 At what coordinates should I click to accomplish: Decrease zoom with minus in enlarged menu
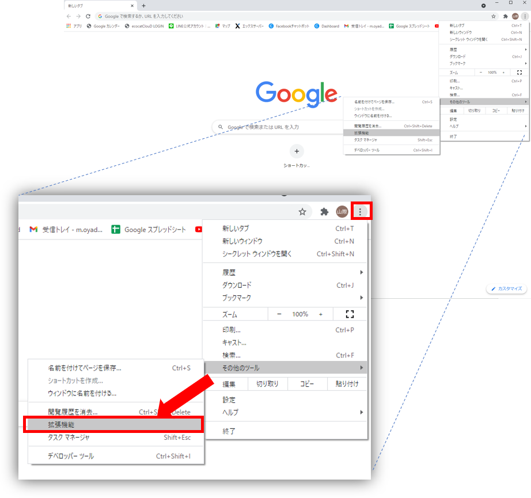[x=279, y=314]
